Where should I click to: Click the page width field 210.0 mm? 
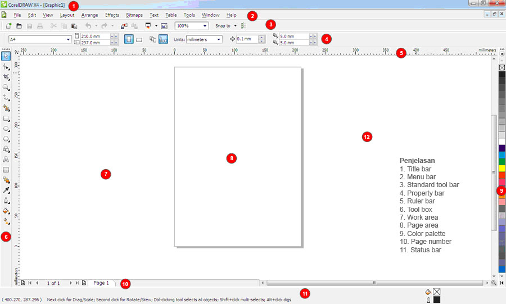click(x=96, y=36)
